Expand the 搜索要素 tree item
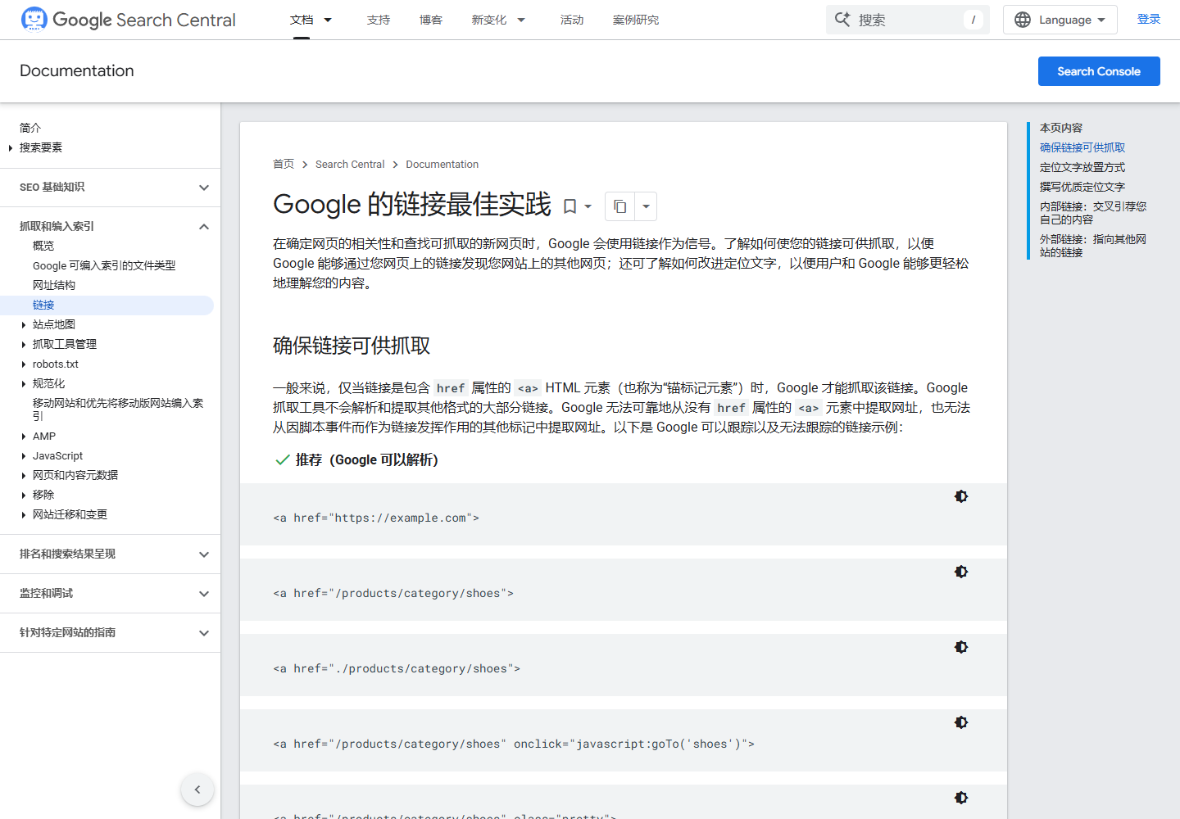Screen dimensions: 1180x819 pos(10,148)
